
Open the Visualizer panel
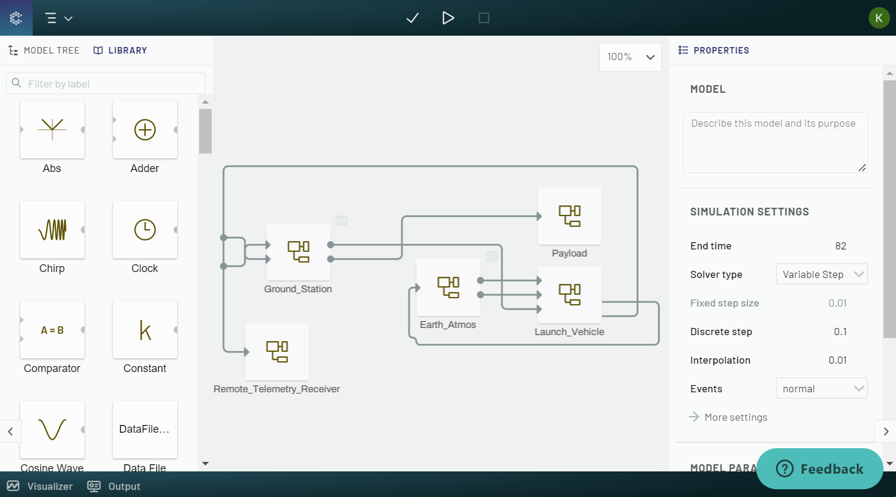[x=40, y=486]
